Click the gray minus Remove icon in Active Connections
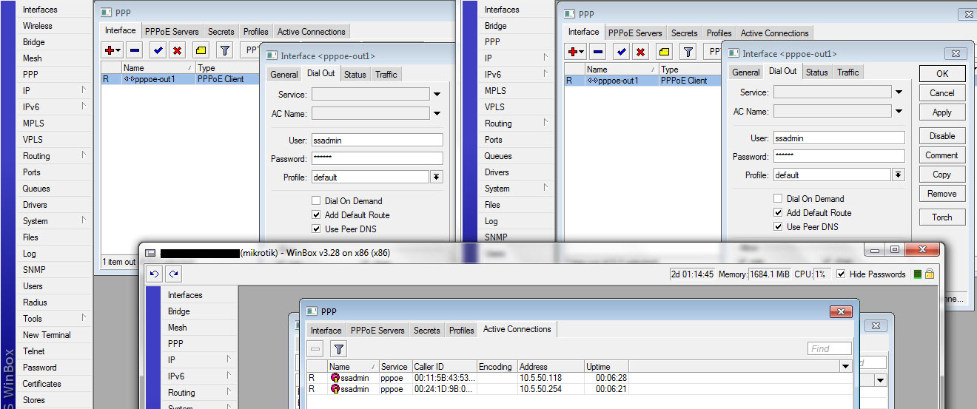 [315, 349]
